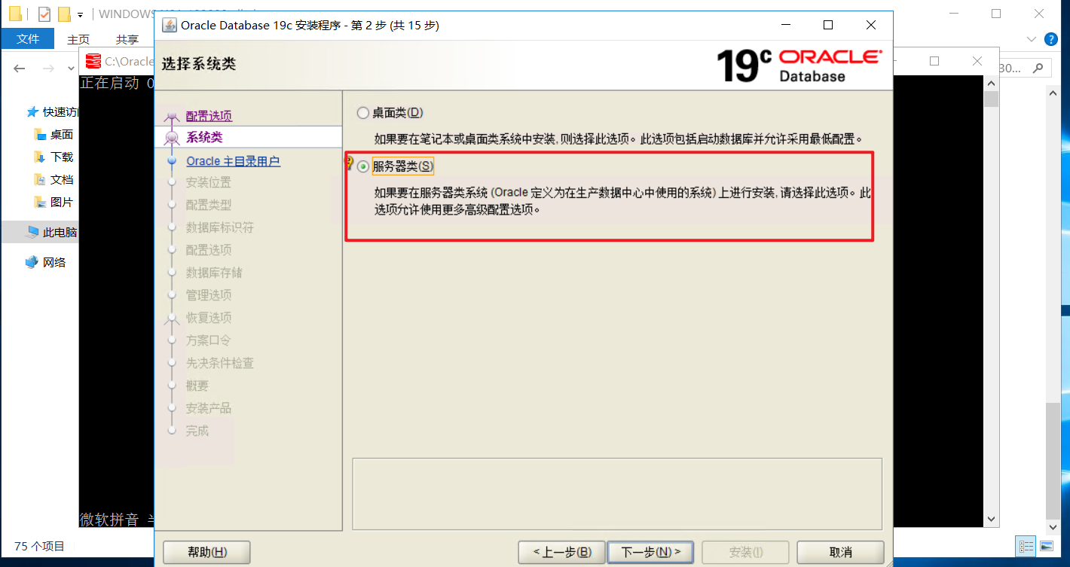Click the 取消 button in installer

point(840,552)
